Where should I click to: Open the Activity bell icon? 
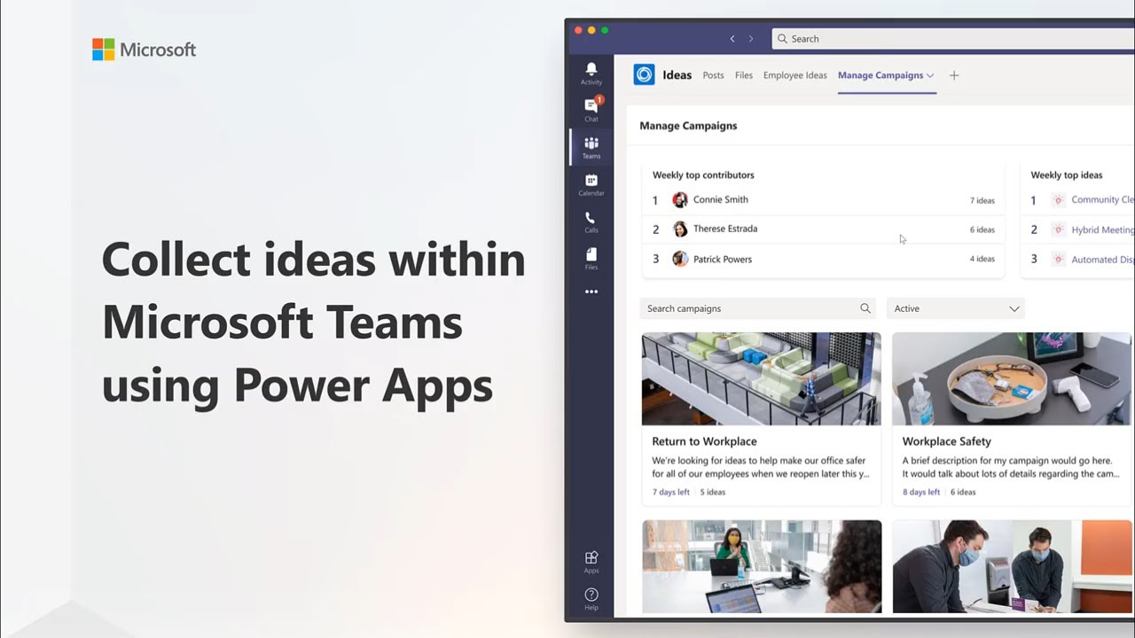[591, 69]
